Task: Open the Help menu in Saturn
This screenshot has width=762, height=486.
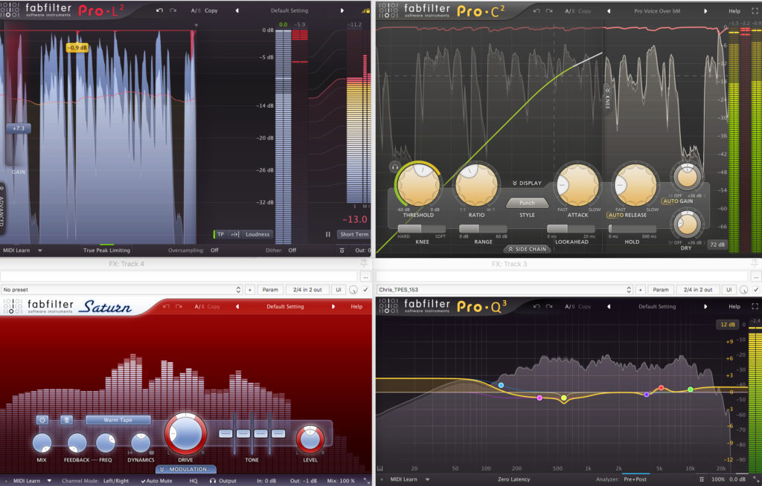Action: click(356, 306)
